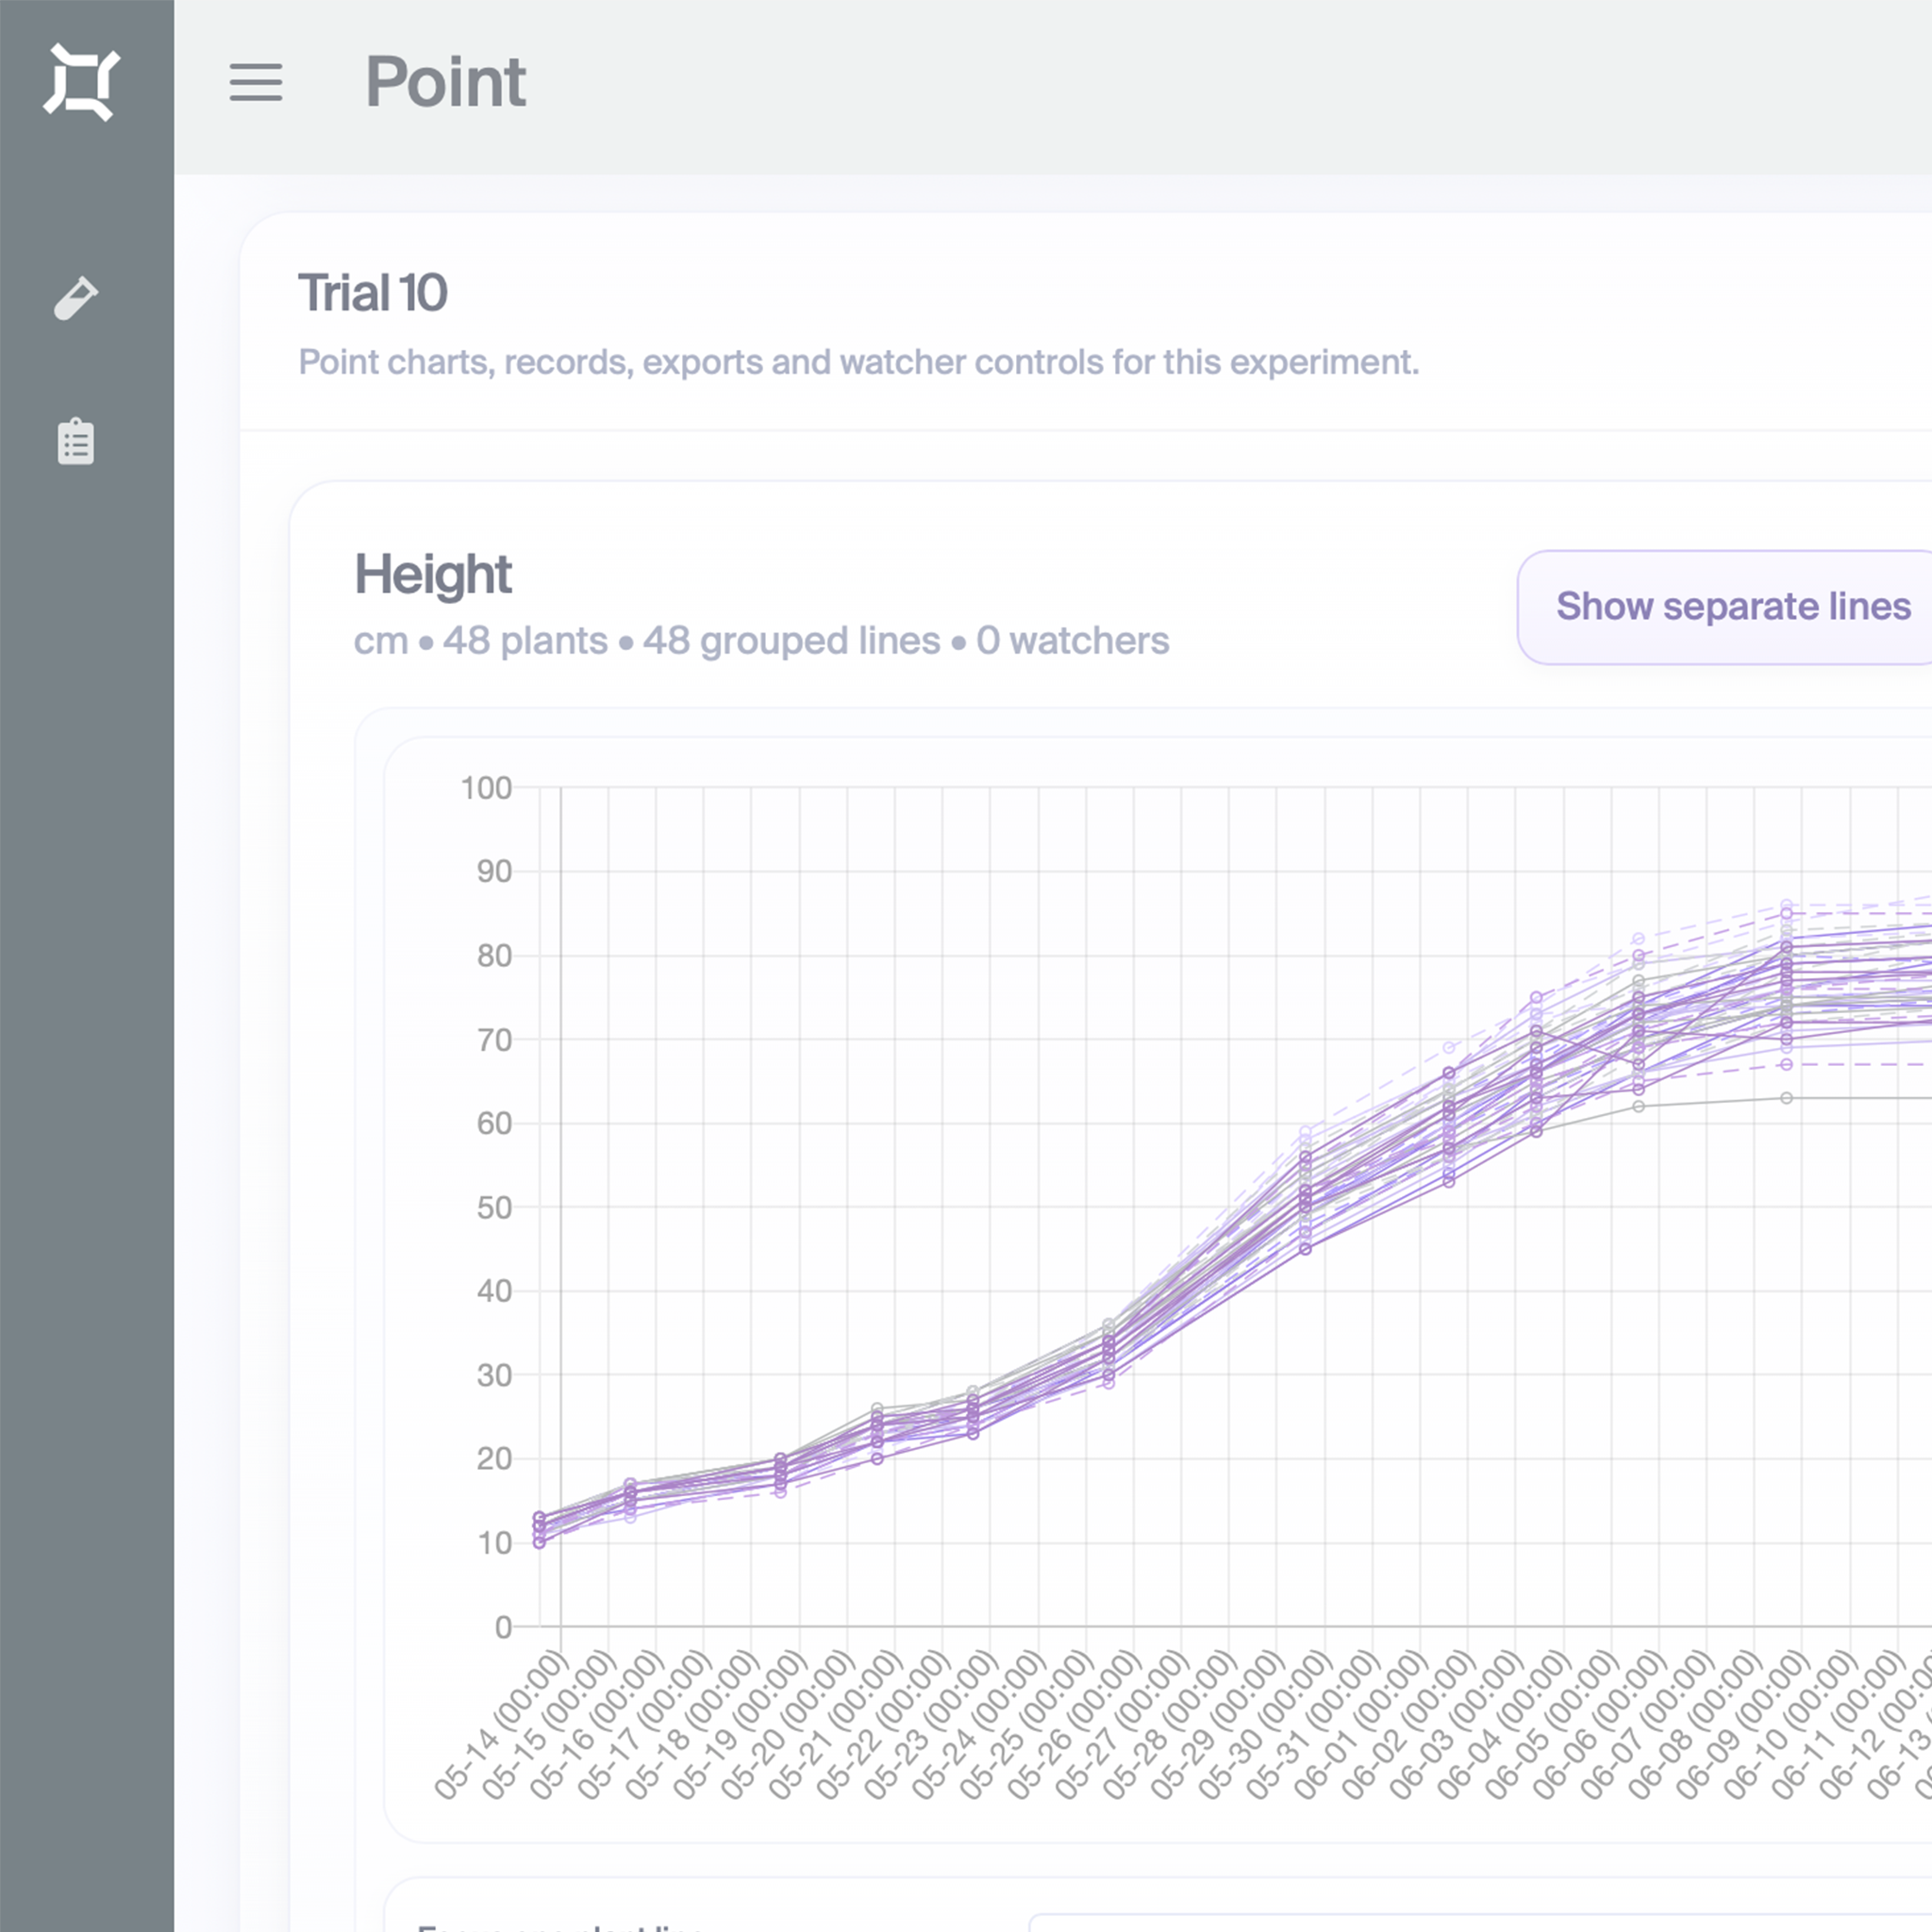This screenshot has width=1932, height=1932.
Task: Click the 100 y-axis label
Action: coord(486,788)
